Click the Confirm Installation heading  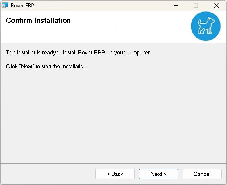(38, 20)
